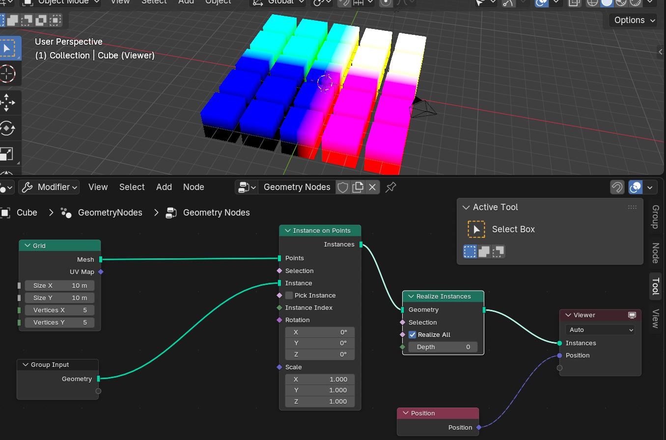Open the Viewer node Auto dropdown
666x440 pixels.
pos(600,330)
